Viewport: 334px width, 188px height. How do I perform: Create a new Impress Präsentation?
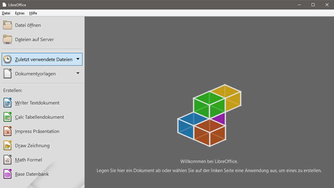(x=37, y=131)
